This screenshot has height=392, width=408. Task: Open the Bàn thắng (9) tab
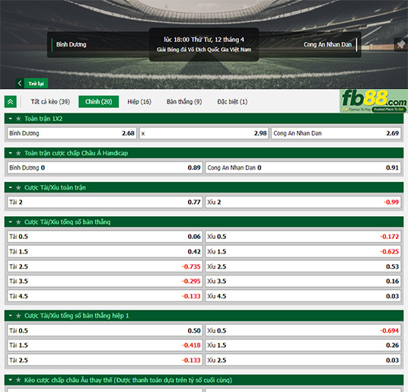click(184, 102)
